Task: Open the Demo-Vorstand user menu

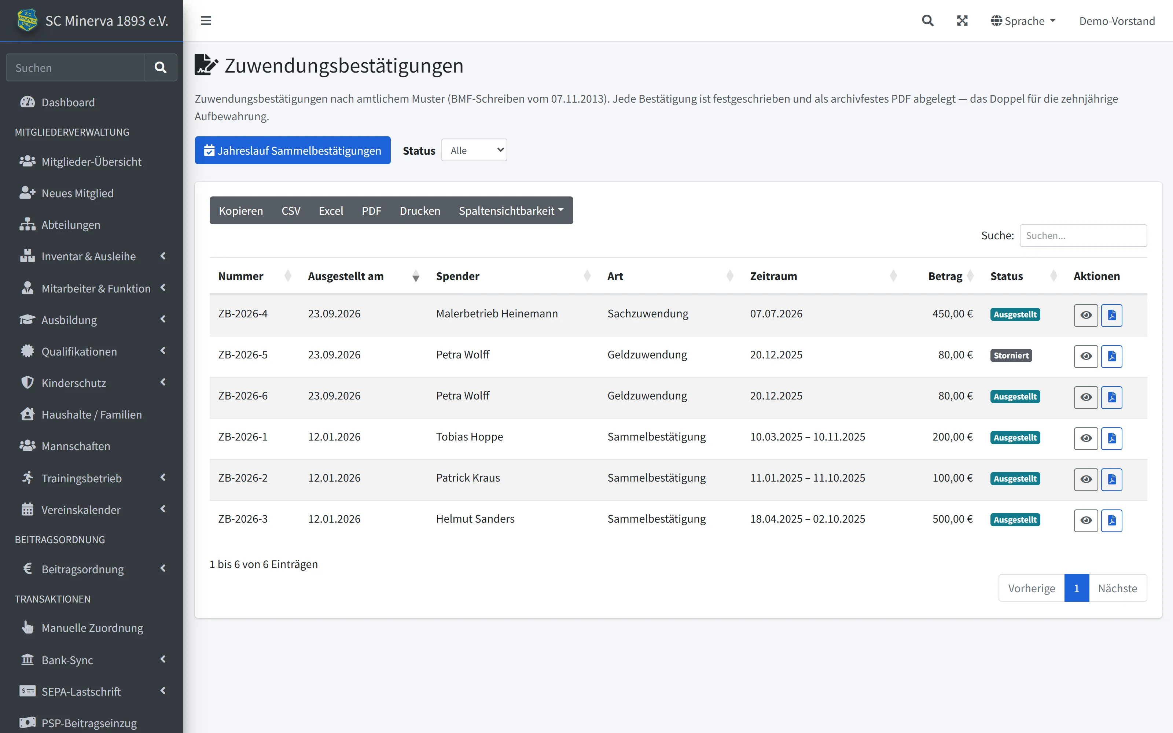Action: coord(1117,21)
